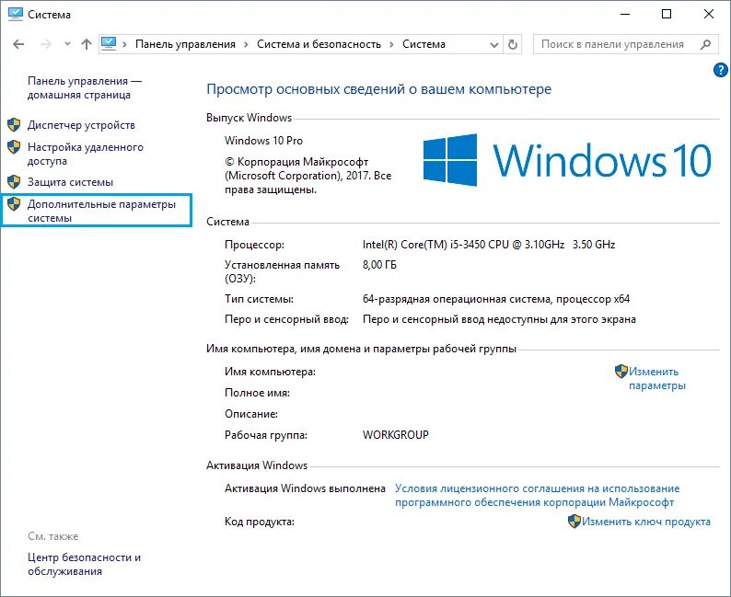Click shield icon beside Диспетчер устройств
This screenshot has width=731, height=597.
pyautogui.click(x=14, y=125)
